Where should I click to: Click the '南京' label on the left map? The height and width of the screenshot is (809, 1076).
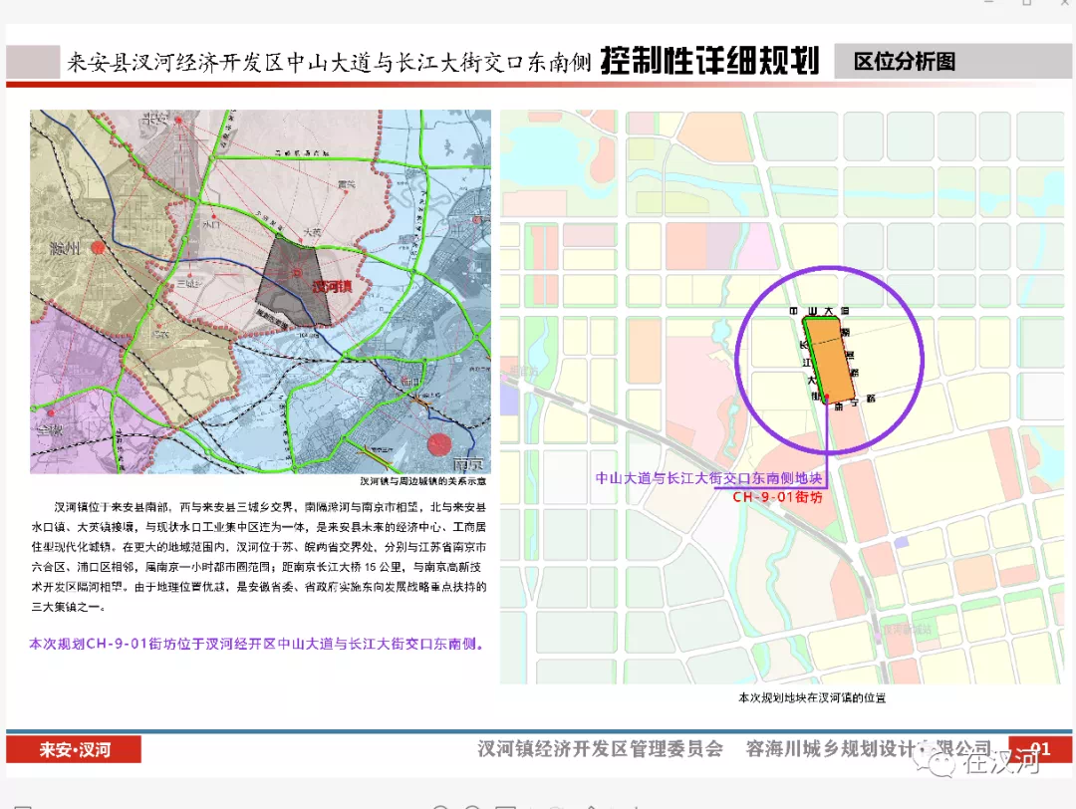coord(468,464)
